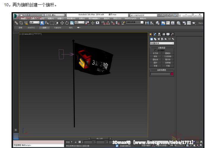The height and width of the screenshot is (148, 205).
Task: Toggle the 2.5D Snaps magnet icon
Action: (103, 23)
